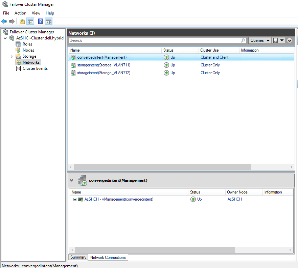Expand the Storage tree node
The height and width of the screenshot is (268, 298).
(x=12, y=57)
